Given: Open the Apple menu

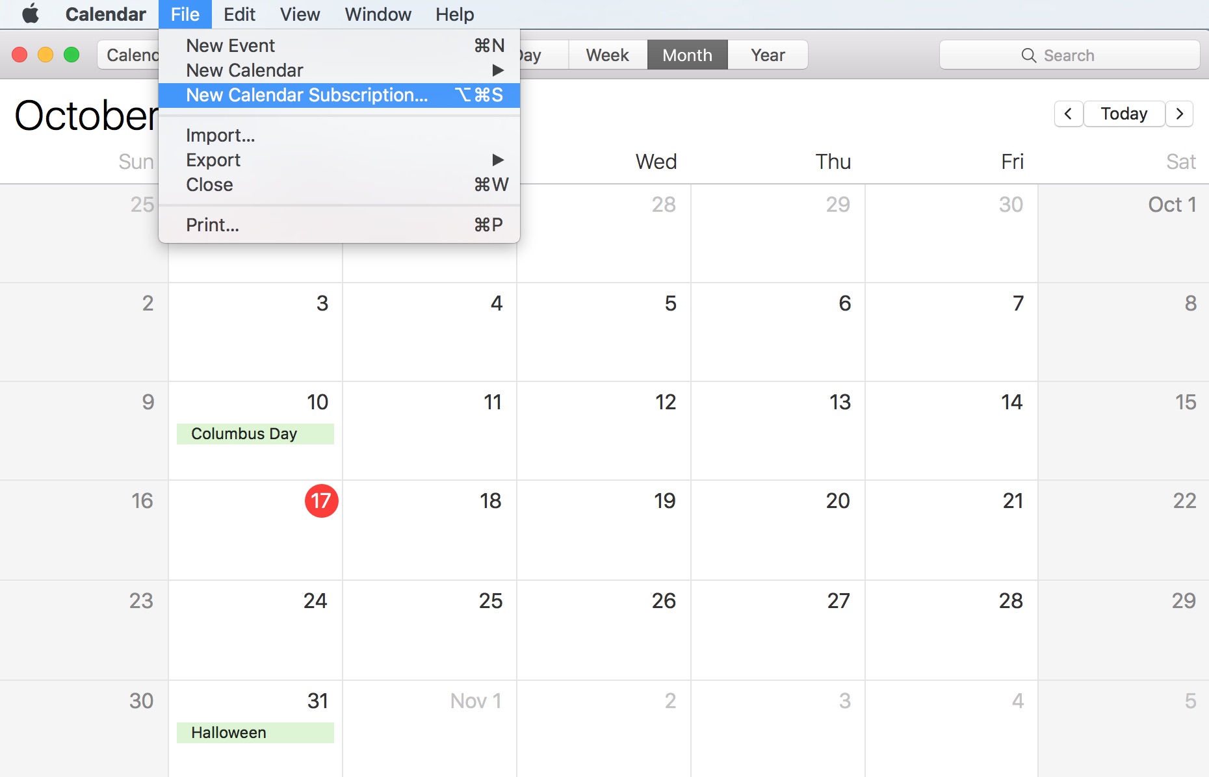Looking at the screenshot, I should (x=30, y=14).
